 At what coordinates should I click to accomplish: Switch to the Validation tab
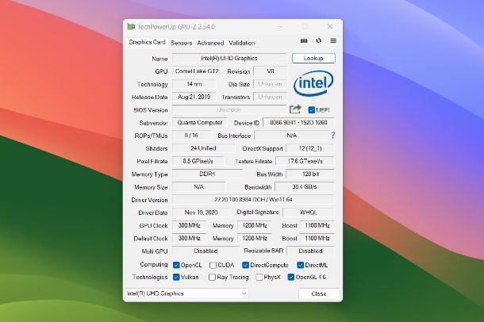point(242,43)
